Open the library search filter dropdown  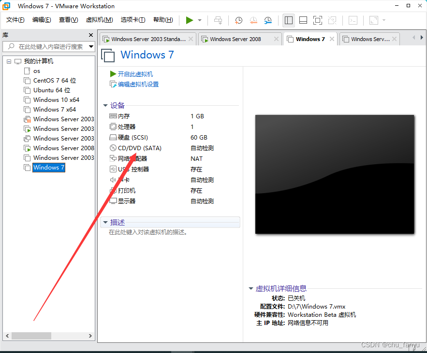(x=91, y=46)
